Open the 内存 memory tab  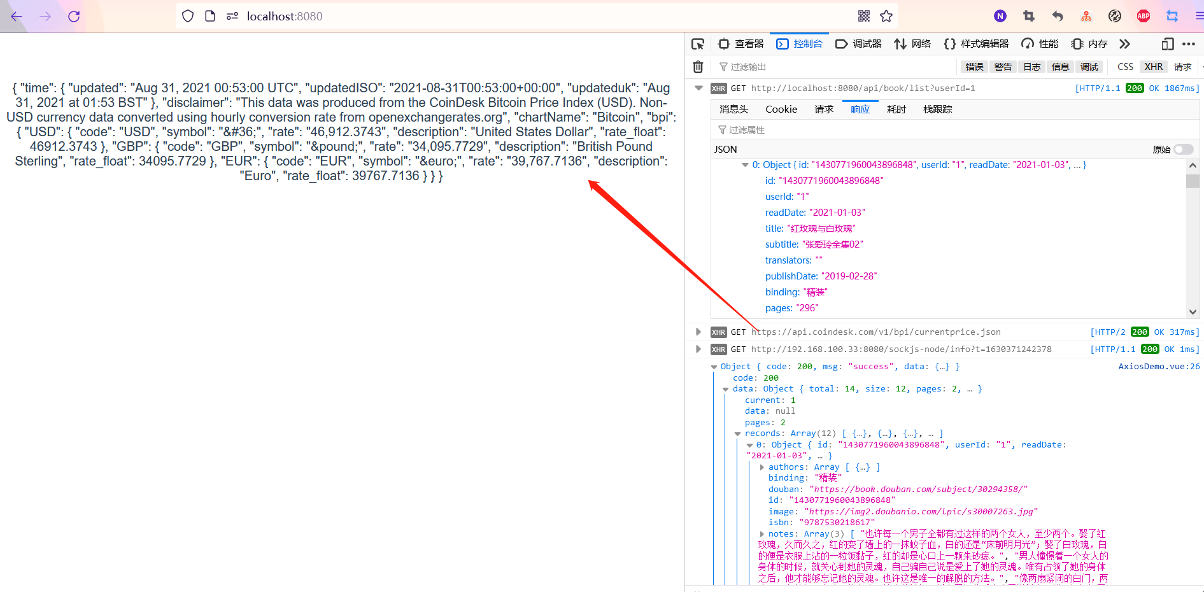click(1089, 44)
